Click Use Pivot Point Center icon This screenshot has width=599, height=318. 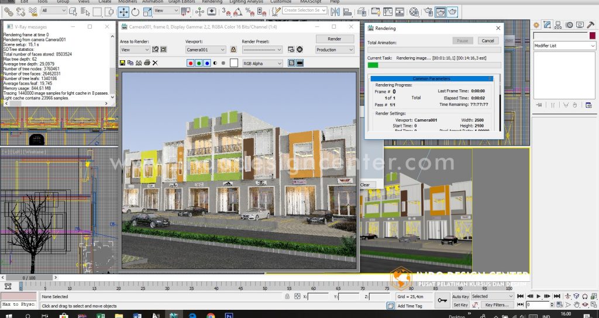185,12
